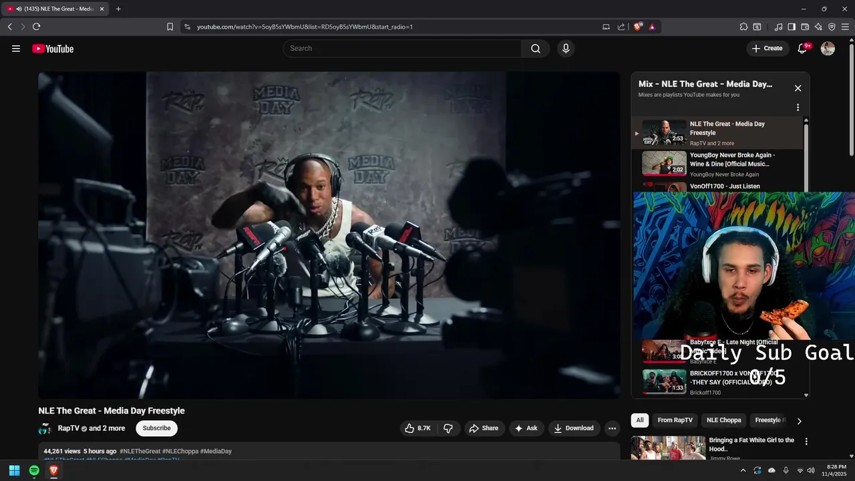
Task: Click the #MediaDay hashtag
Action: pyautogui.click(x=216, y=452)
